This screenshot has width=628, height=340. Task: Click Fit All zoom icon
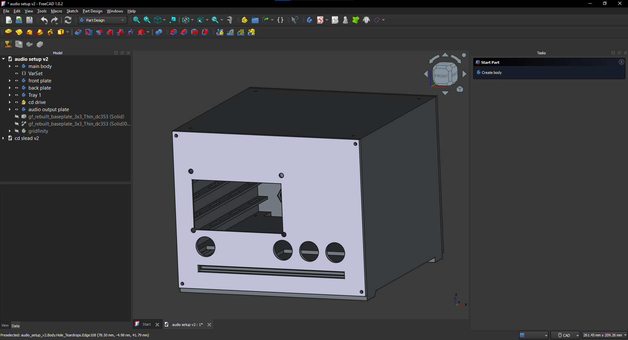point(136,20)
